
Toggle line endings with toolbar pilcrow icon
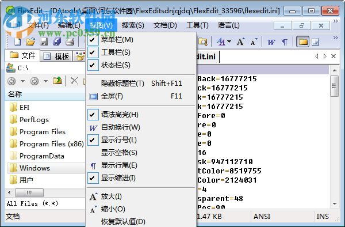(x=285, y=41)
